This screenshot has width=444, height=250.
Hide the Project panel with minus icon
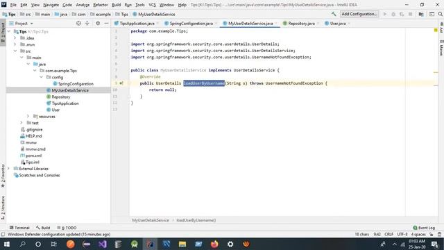click(x=106, y=23)
